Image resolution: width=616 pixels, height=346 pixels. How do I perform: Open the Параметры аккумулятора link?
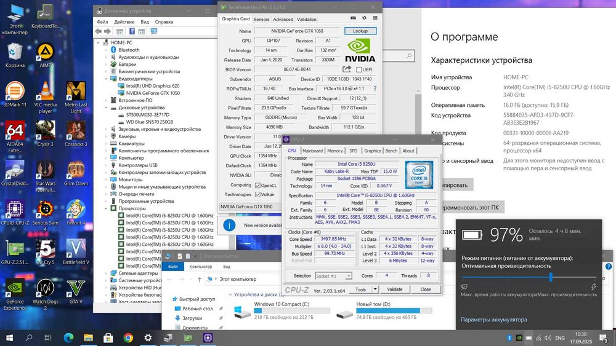(x=494, y=320)
